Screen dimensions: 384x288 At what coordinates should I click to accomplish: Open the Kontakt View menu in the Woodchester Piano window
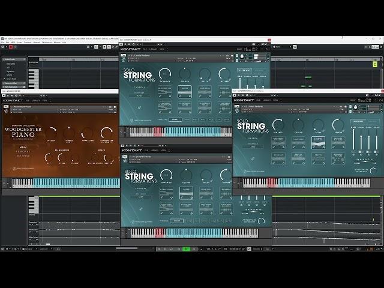coord(44,100)
